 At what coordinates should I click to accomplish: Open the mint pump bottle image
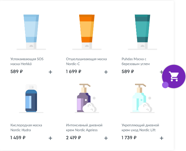tap(143, 98)
